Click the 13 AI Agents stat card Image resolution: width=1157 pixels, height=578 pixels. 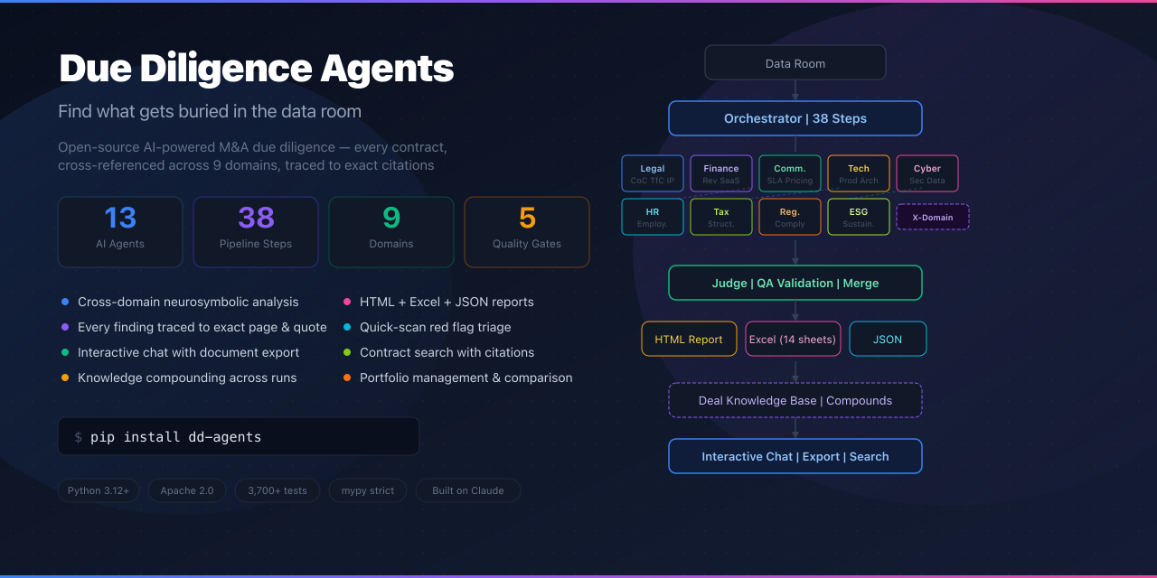(120, 232)
